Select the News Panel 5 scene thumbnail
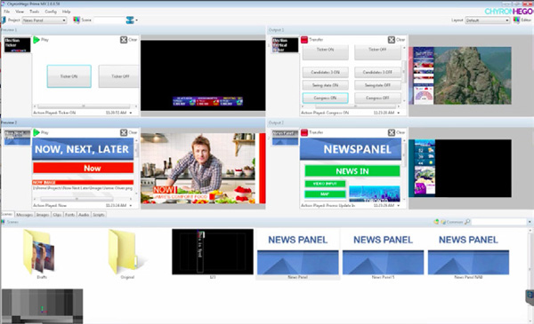534x324 pixels. (x=383, y=254)
